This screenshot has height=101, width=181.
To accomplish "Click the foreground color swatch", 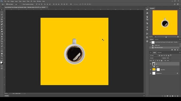I will tap(1, 62).
